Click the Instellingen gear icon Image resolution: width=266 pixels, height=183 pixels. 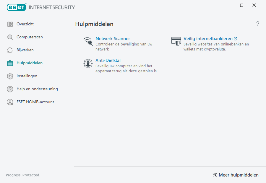coord(10,76)
